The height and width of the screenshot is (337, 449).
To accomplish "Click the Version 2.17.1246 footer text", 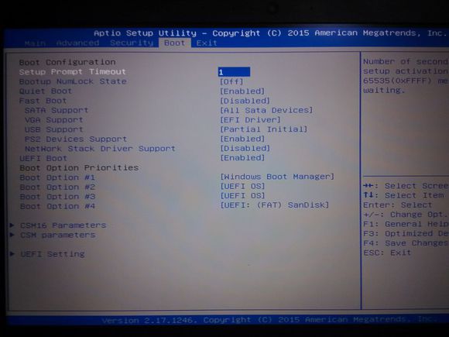I will pos(149,321).
